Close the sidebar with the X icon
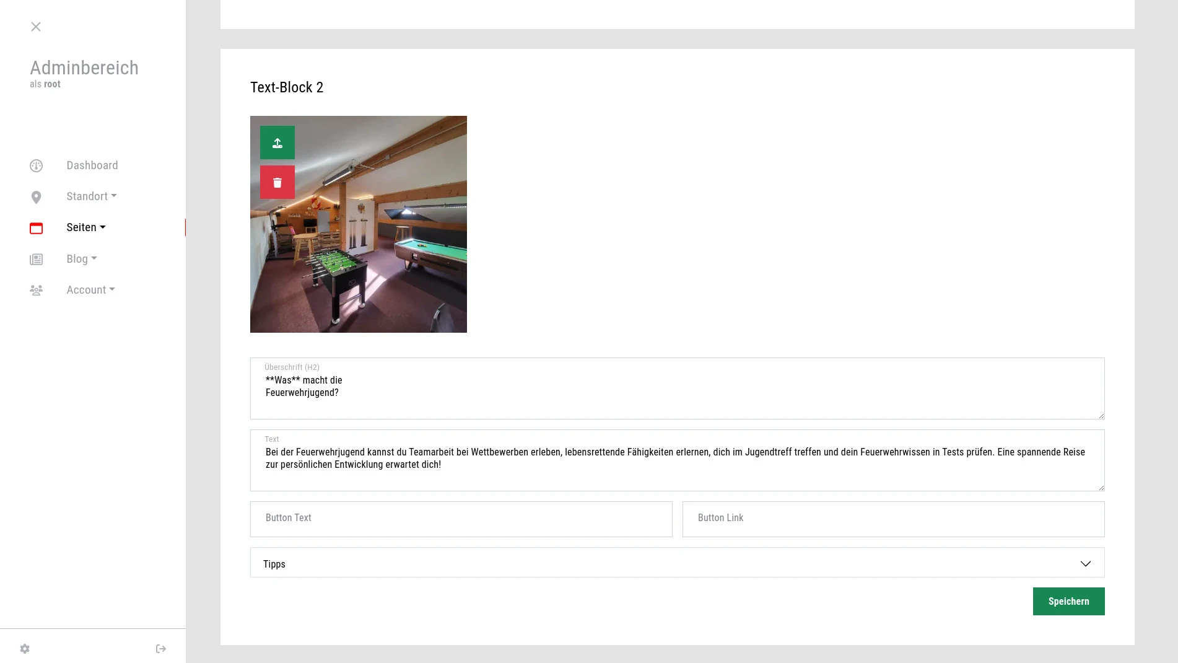Screen dimensions: 1178x663 (36, 27)
